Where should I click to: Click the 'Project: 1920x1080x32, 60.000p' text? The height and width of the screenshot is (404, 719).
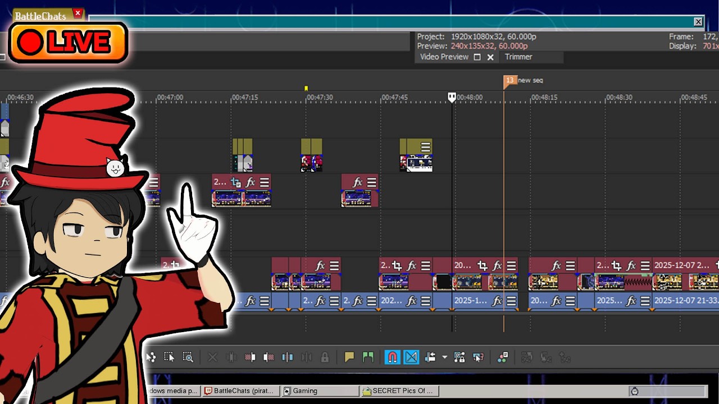476,36
